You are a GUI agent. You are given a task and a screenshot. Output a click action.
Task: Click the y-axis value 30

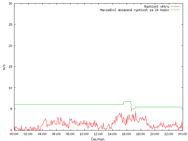coord(11,4)
